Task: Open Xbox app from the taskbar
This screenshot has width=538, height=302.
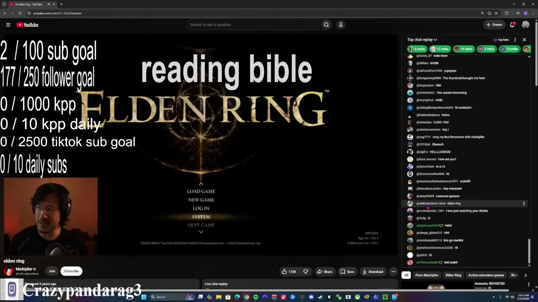Action: [357, 297]
